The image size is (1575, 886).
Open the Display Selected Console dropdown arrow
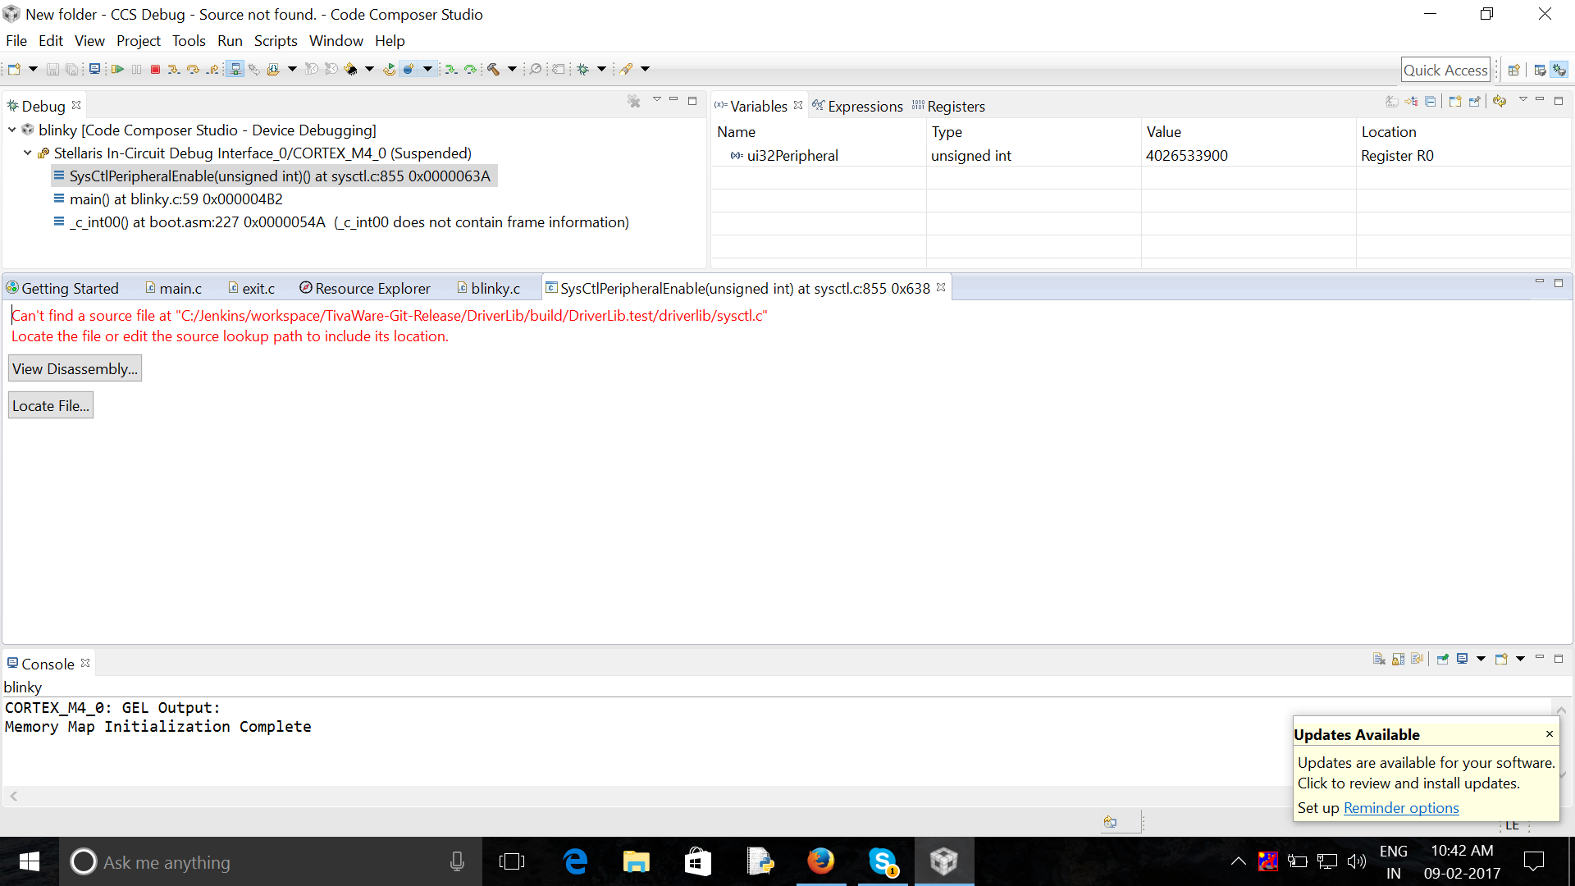1481,660
